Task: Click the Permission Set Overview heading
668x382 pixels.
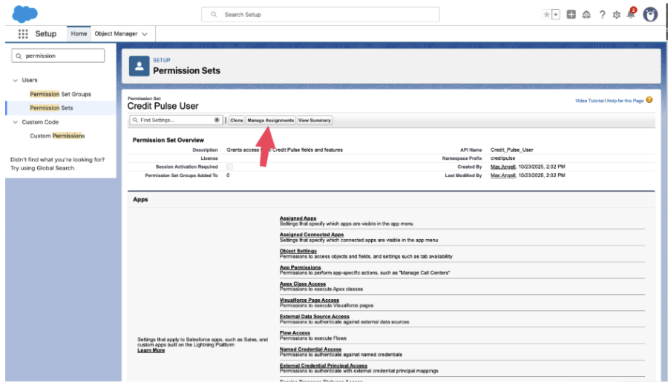Action: (x=168, y=140)
